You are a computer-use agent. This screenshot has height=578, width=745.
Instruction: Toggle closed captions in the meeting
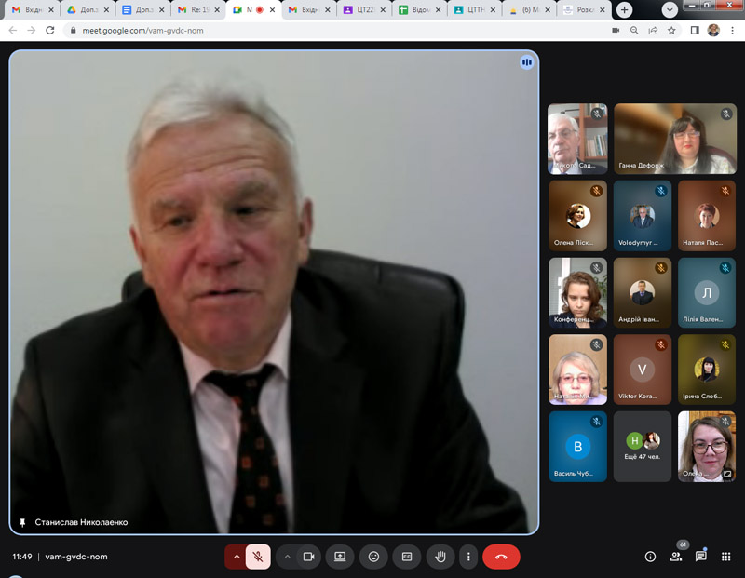pyautogui.click(x=407, y=557)
